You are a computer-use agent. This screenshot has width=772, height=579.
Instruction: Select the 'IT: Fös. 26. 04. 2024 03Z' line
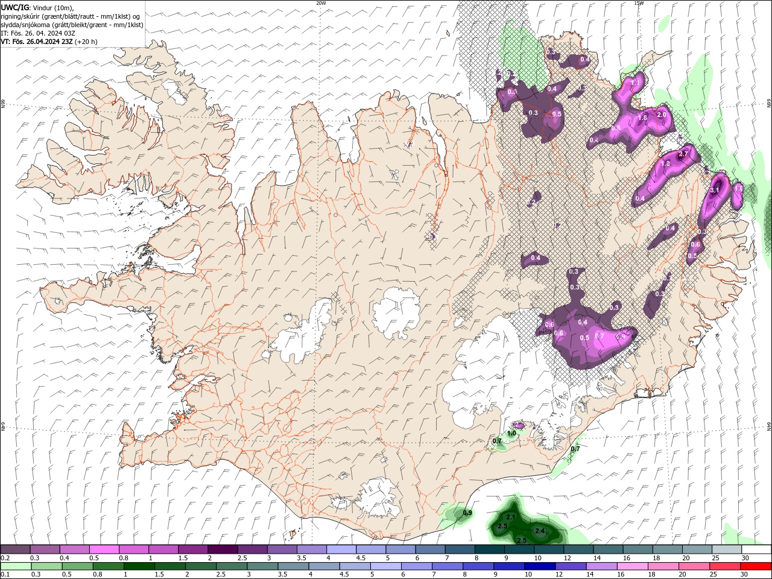coord(37,33)
